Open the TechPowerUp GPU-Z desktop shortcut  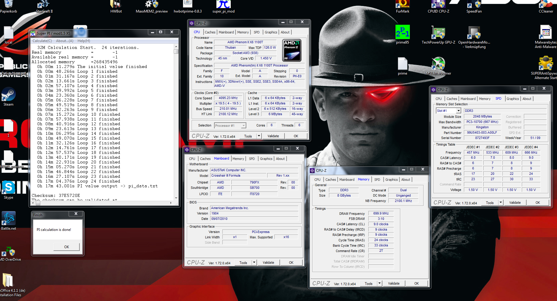point(438,35)
